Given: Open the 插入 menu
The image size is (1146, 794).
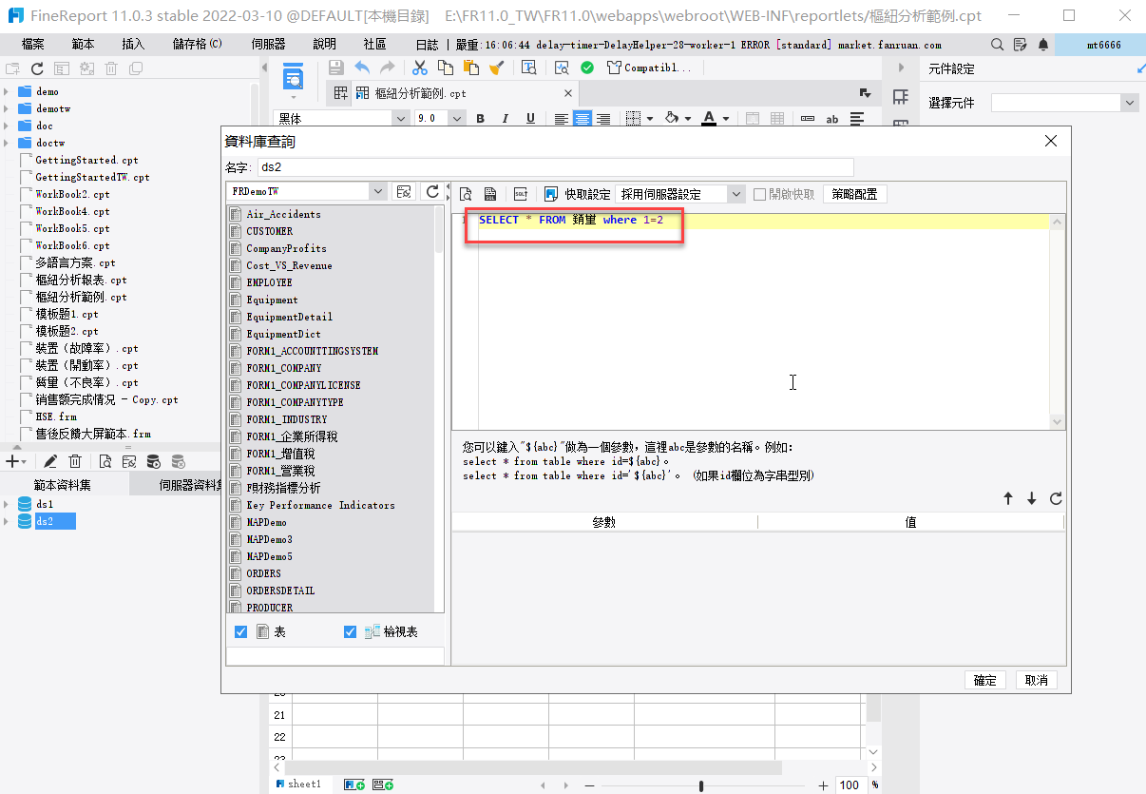Looking at the screenshot, I should (x=134, y=45).
